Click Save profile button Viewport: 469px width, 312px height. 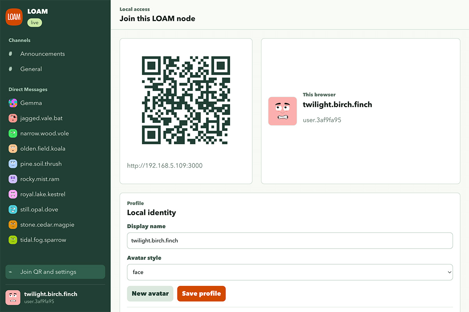pyautogui.click(x=201, y=294)
